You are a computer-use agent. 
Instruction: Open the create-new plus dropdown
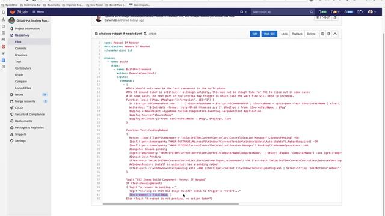point(243,12)
